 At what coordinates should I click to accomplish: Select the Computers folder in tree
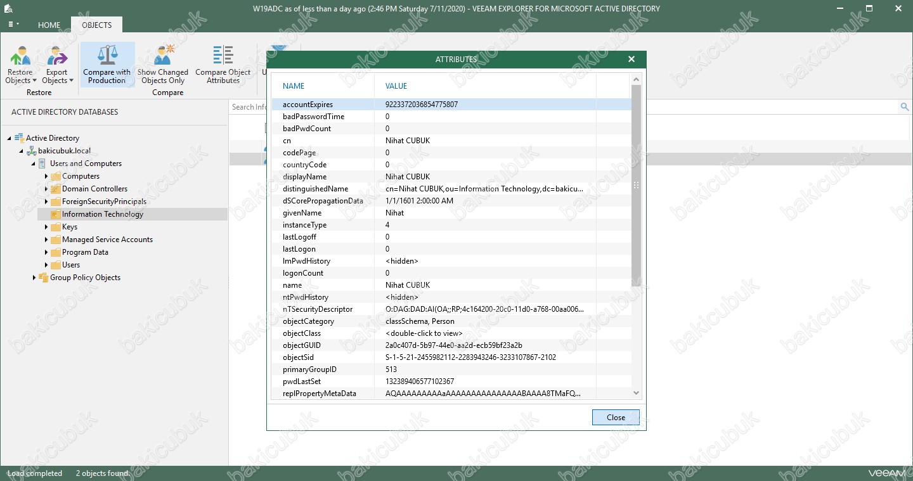(81, 176)
